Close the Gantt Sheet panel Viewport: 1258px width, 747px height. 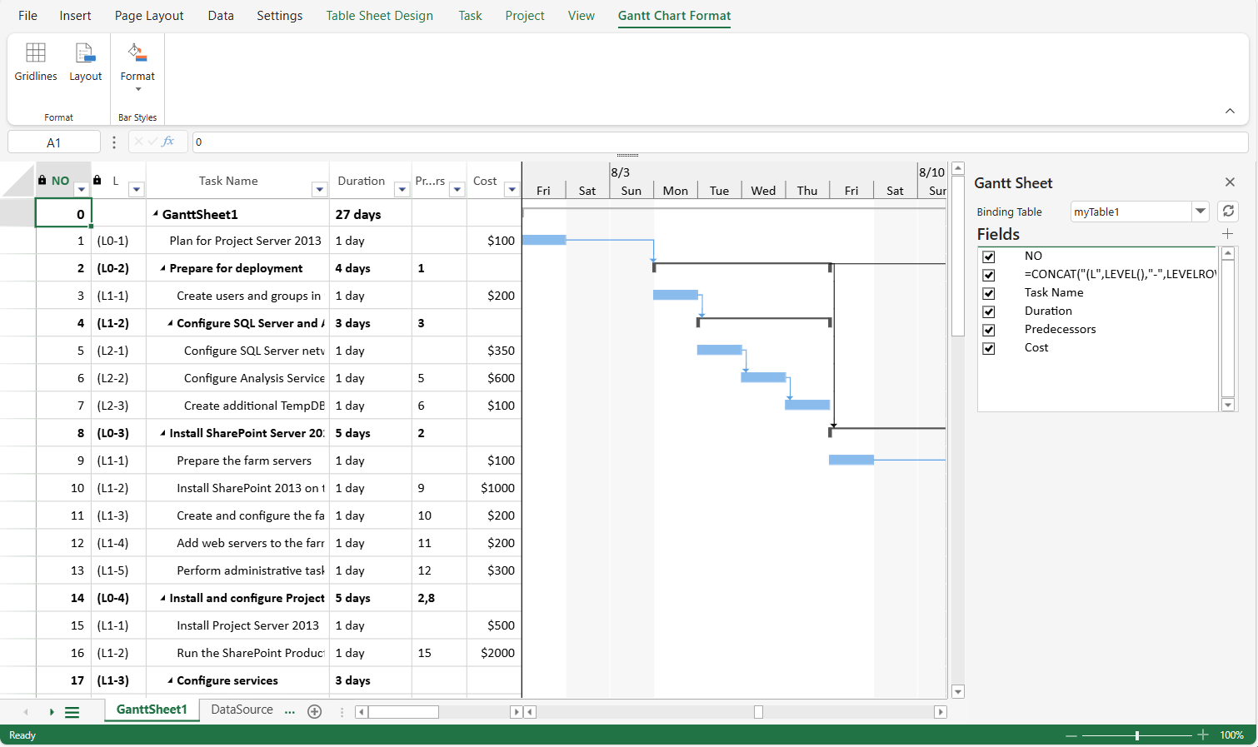(1230, 182)
